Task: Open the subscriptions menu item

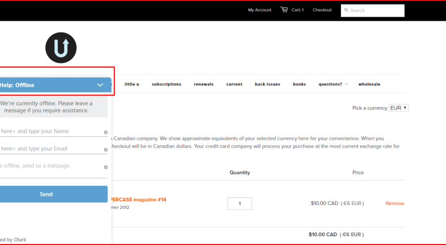Action: 167,84
